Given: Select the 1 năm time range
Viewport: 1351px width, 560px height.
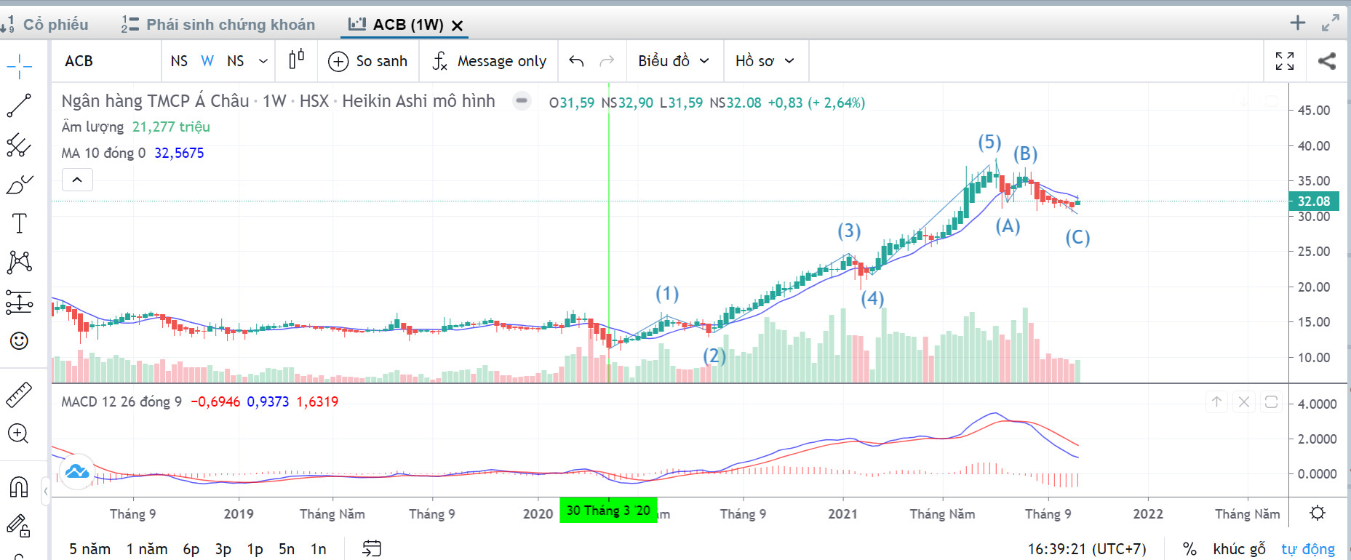Looking at the screenshot, I should [x=147, y=549].
